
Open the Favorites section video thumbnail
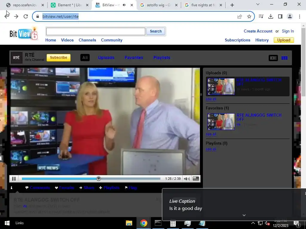tap(221, 122)
